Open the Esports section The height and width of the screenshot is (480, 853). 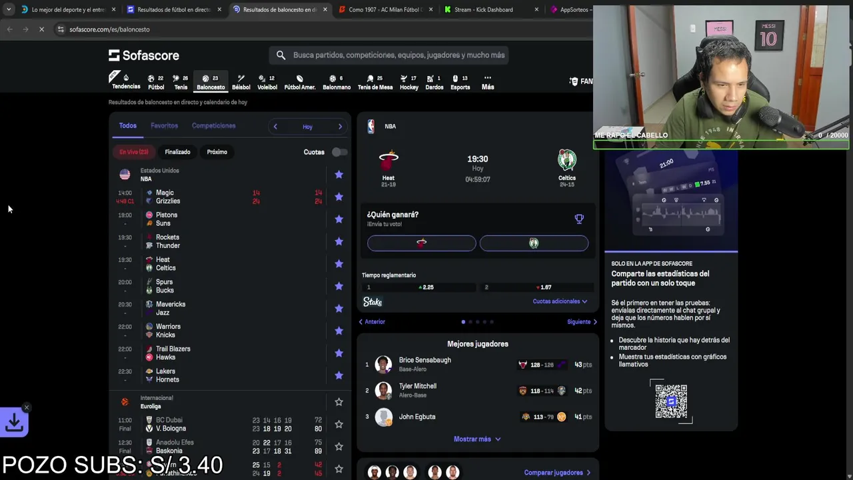(x=460, y=82)
